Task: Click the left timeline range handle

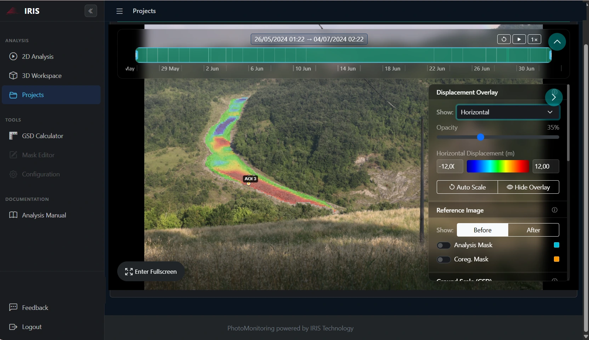Action: 137,55
